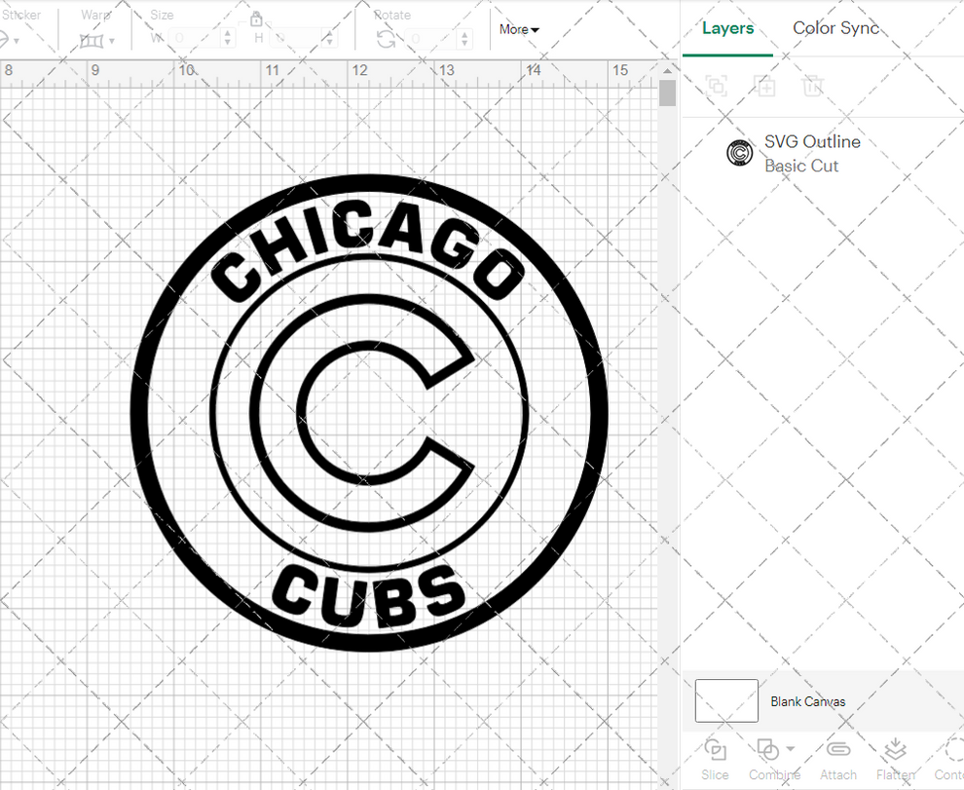This screenshot has width=964, height=790.
Task: Select the Layers tab
Action: (727, 28)
